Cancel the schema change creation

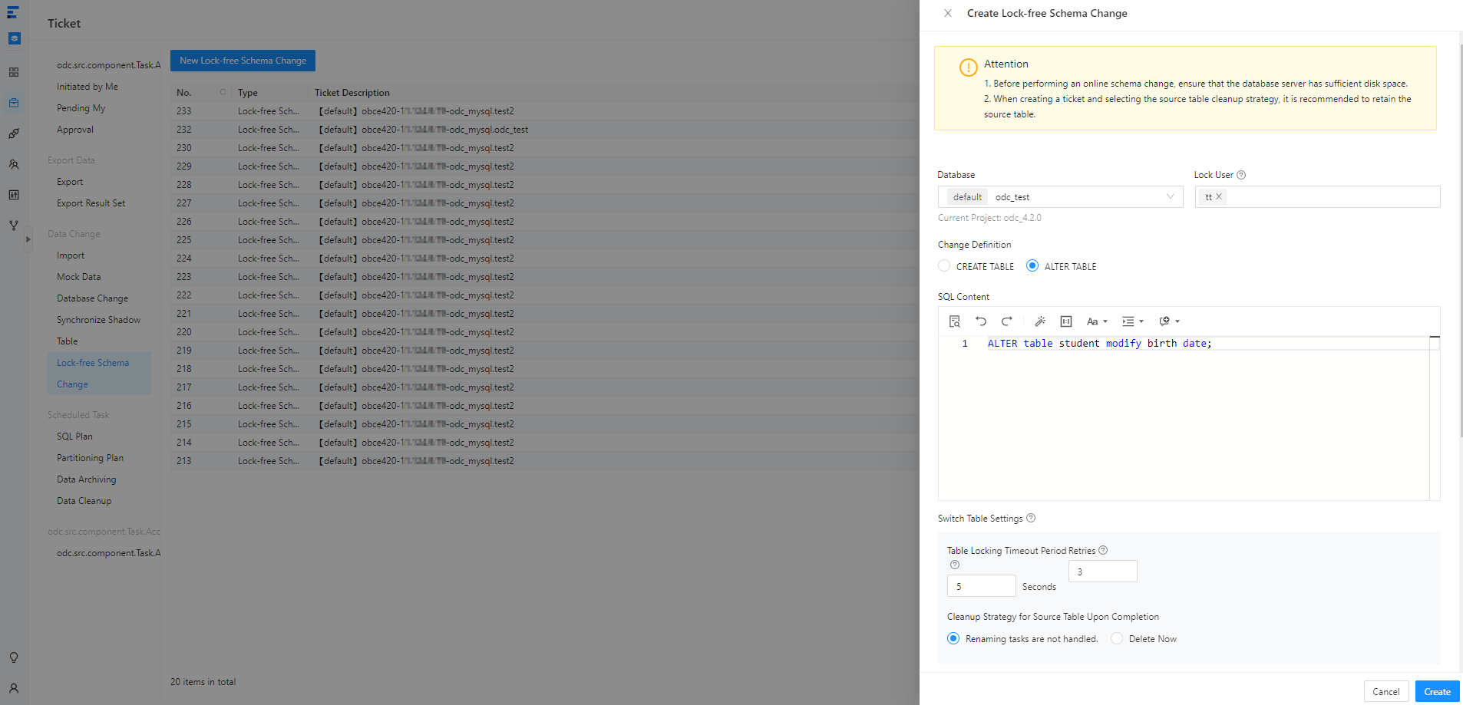[1385, 691]
